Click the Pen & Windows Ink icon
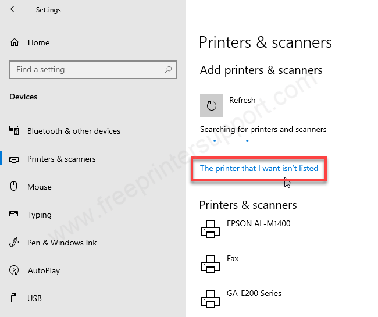378x317 pixels. (x=15, y=243)
